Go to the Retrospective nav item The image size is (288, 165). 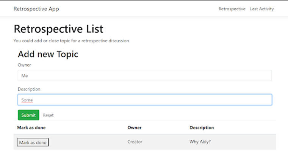[x=232, y=9]
